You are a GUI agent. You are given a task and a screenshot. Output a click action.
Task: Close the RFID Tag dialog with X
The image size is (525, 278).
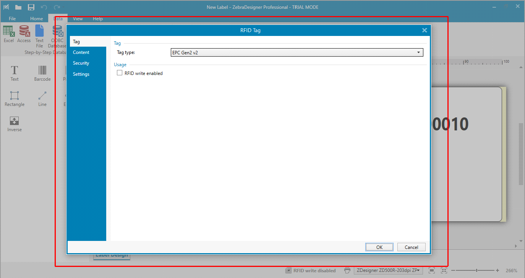coord(425,30)
